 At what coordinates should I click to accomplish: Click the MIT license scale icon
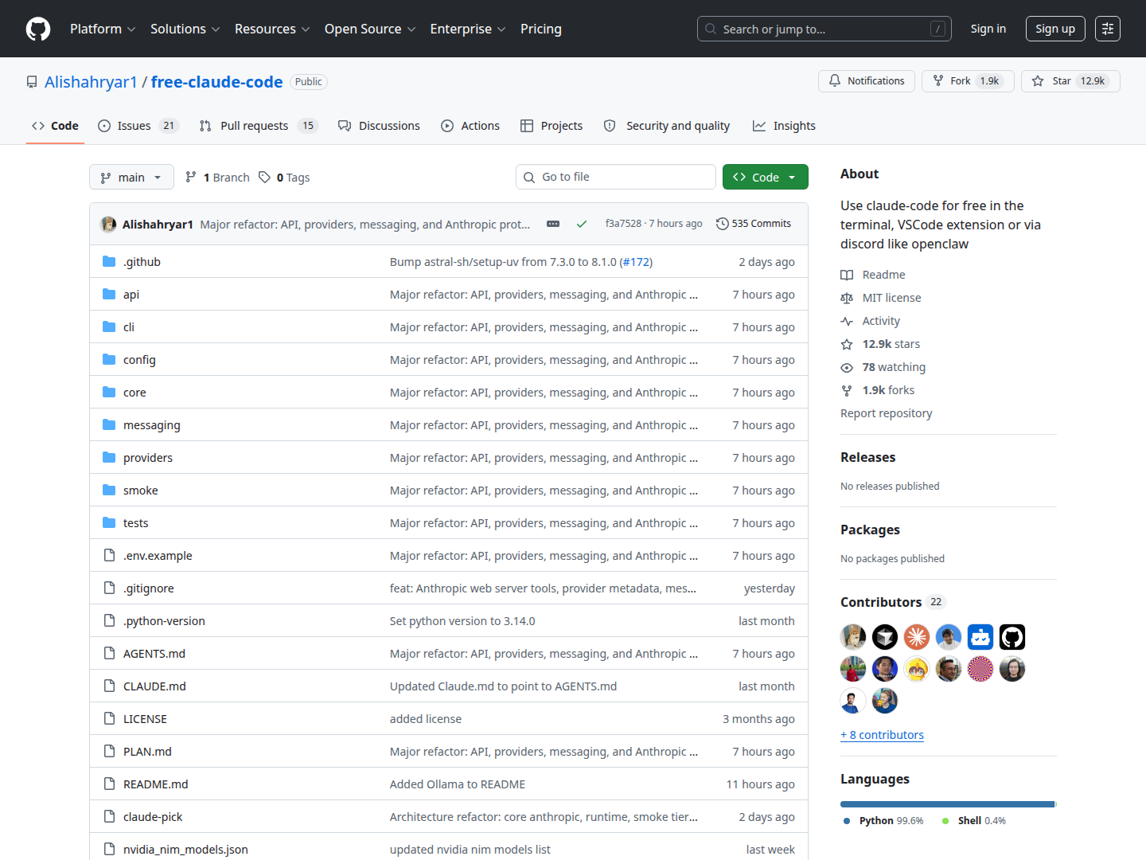(x=847, y=298)
